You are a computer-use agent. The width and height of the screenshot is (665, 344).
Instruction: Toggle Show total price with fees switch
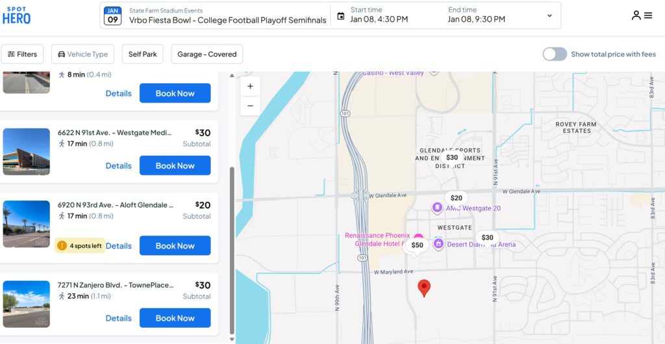(555, 55)
